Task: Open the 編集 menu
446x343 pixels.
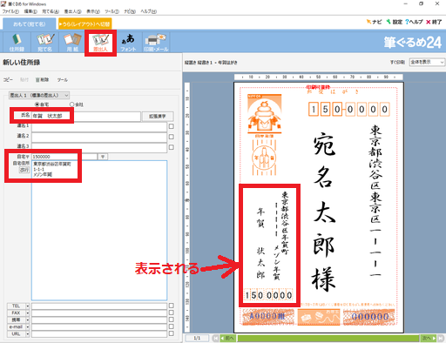Action: (30, 11)
